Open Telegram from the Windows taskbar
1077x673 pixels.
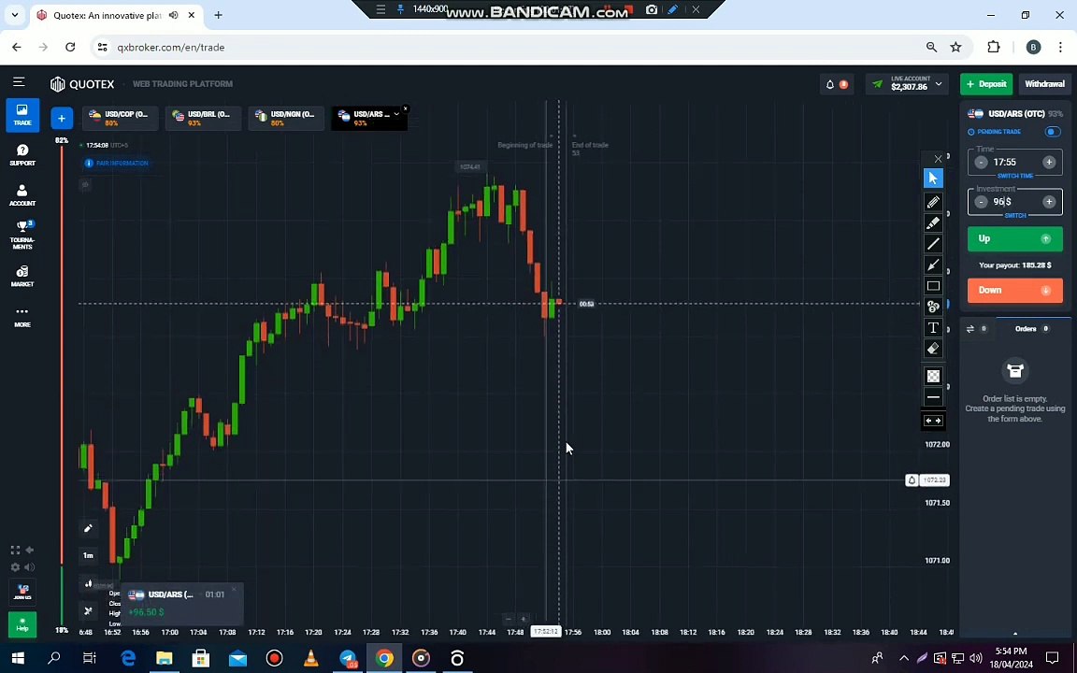[x=348, y=658]
